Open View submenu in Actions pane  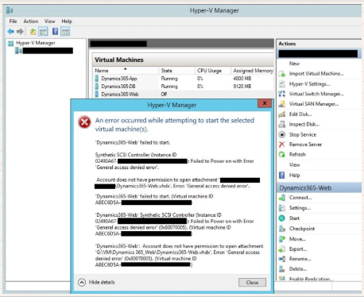pyautogui.click(x=294, y=165)
